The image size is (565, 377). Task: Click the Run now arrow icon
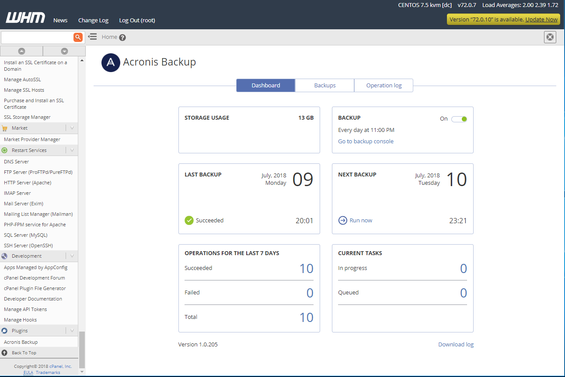pyautogui.click(x=343, y=221)
